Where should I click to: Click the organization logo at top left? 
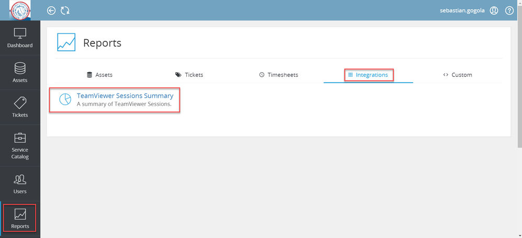pos(20,10)
